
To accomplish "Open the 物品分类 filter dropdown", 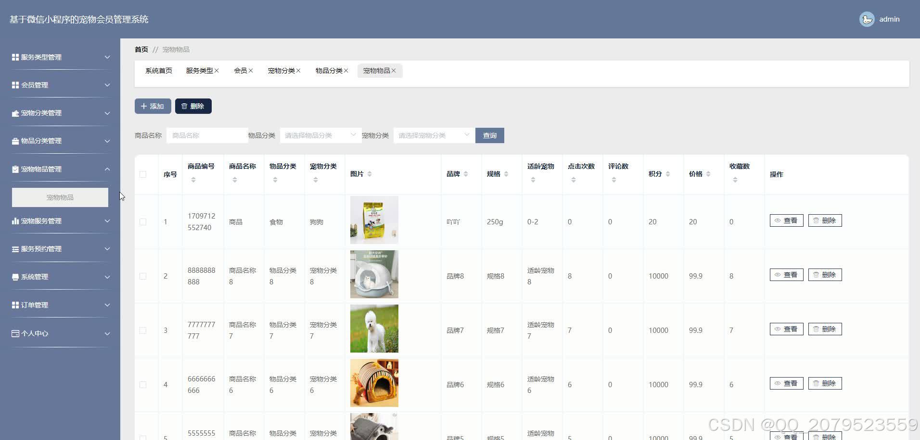I will coord(320,135).
